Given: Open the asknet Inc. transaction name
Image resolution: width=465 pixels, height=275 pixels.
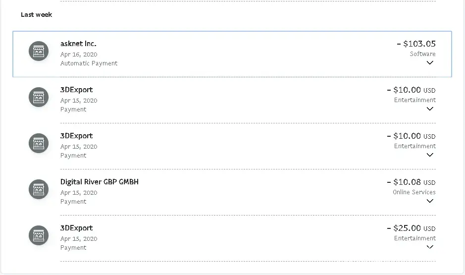Looking at the screenshot, I should (78, 44).
